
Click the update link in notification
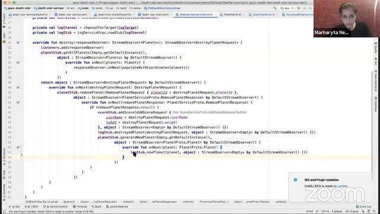pos(343,186)
